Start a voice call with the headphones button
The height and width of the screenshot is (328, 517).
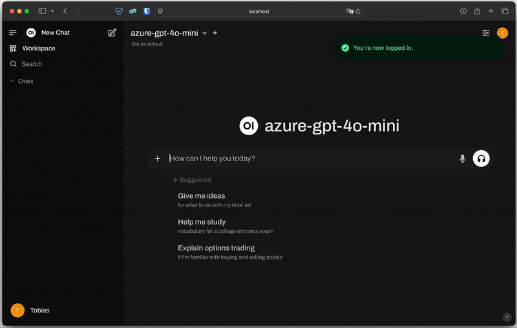coord(481,159)
